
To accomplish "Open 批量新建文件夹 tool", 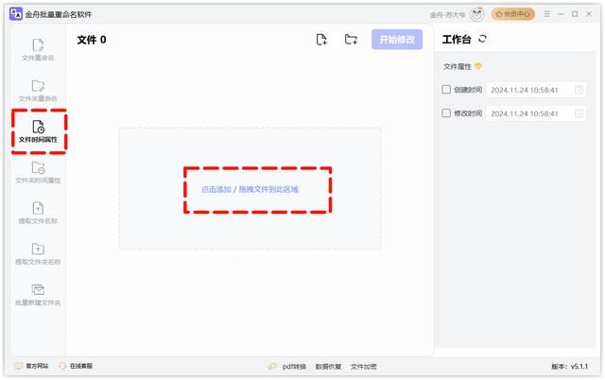I will (38, 294).
